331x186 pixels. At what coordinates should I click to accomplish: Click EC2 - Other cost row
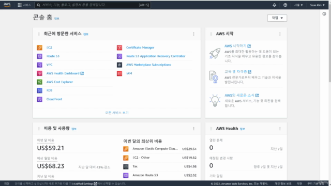coord(160,158)
